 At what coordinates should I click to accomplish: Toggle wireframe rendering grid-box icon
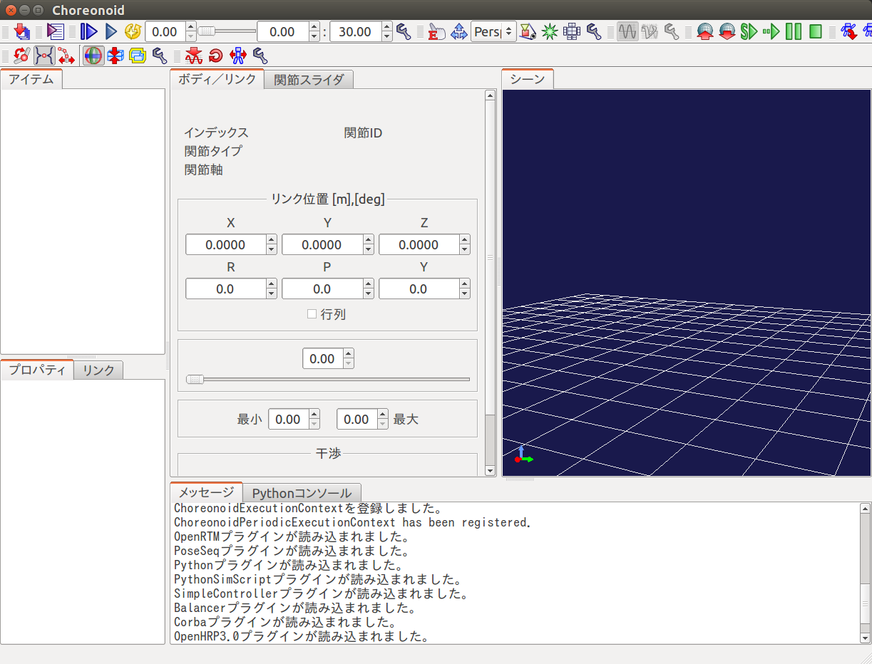pyautogui.click(x=572, y=31)
